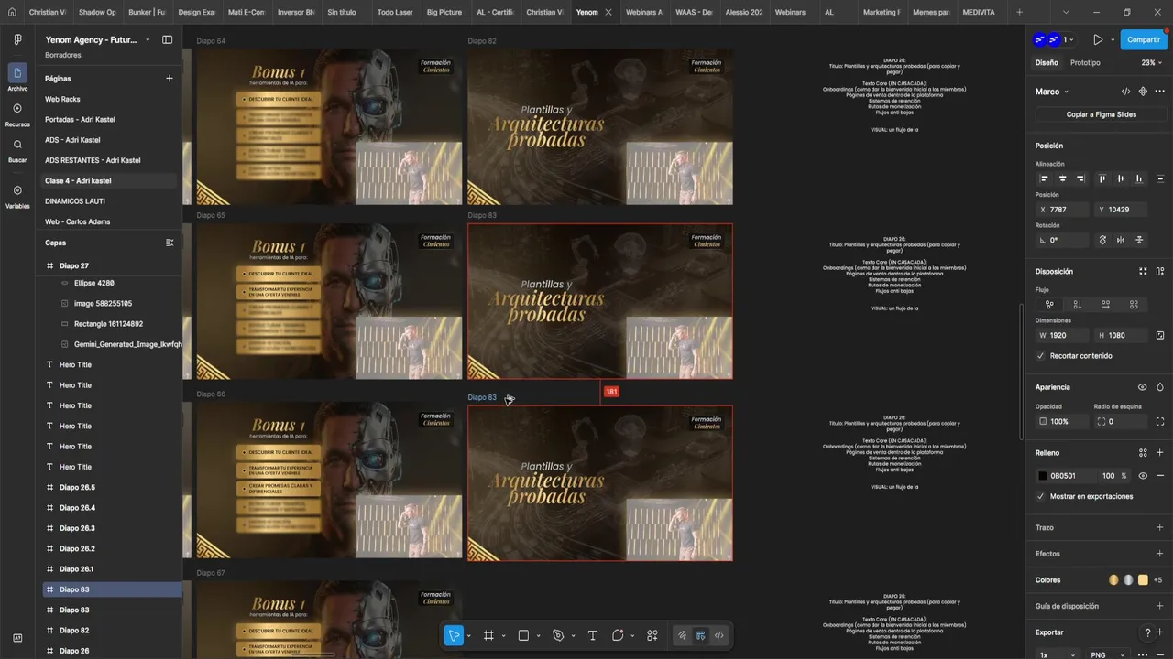
Task: Open page DINAMICOS LAUTI
Action: pyautogui.click(x=110, y=200)
